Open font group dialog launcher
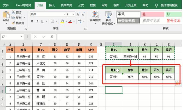Screen dimensions: 183x110 click(85, 29)
